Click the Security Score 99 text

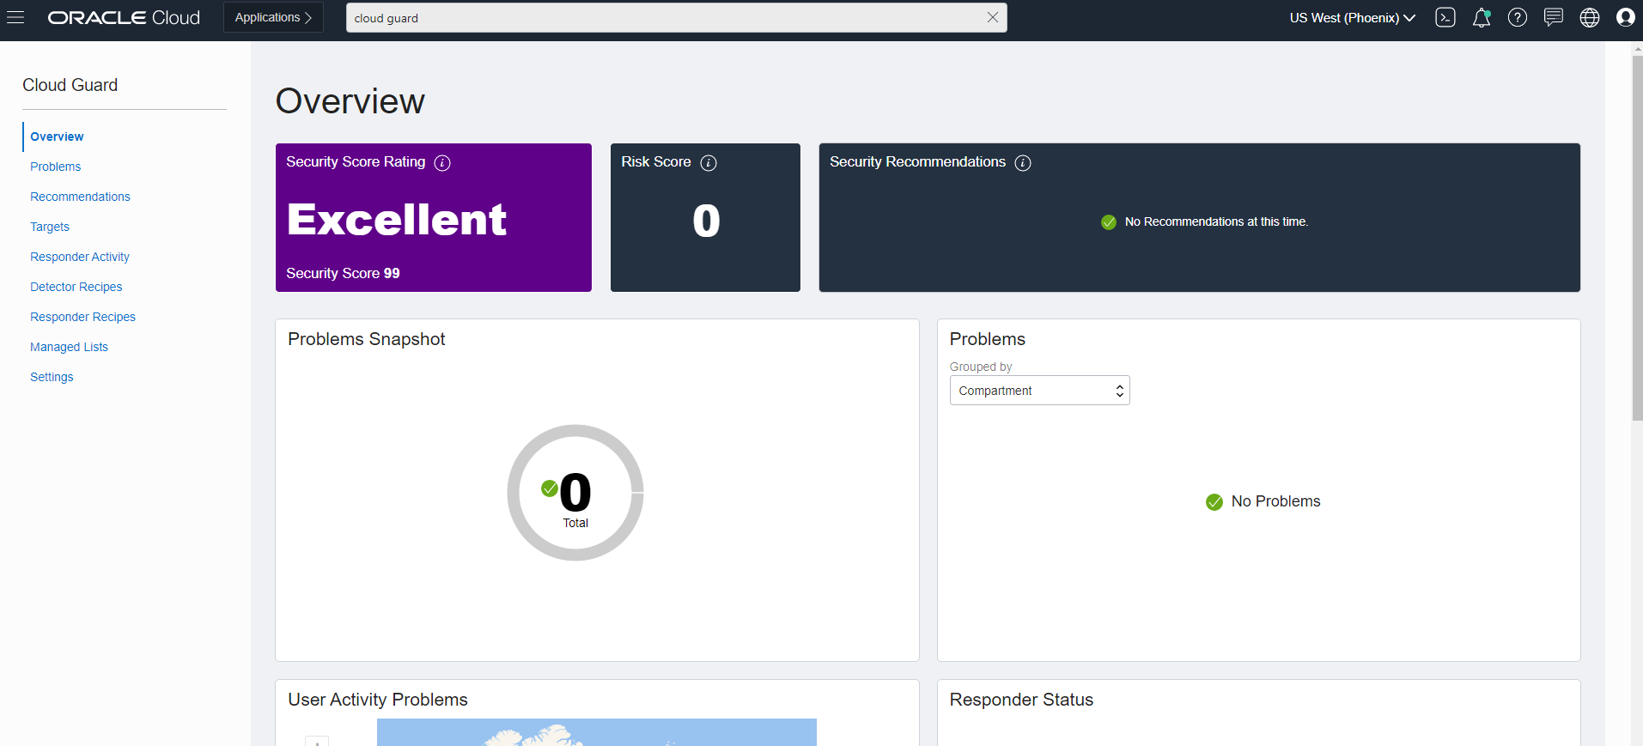(343, 273)
